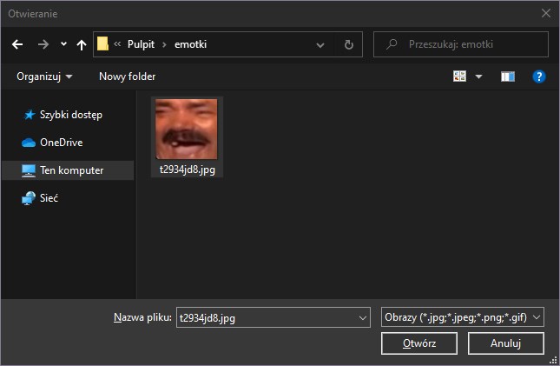This screenshot has height=366, width=560.
Task: Click the yellow folder icon in address bar
Action: (x=102, y=44)
